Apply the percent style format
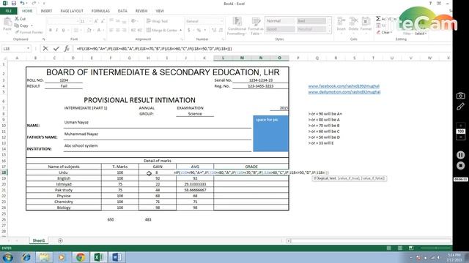Screen dimensions: 469x263 199,30
